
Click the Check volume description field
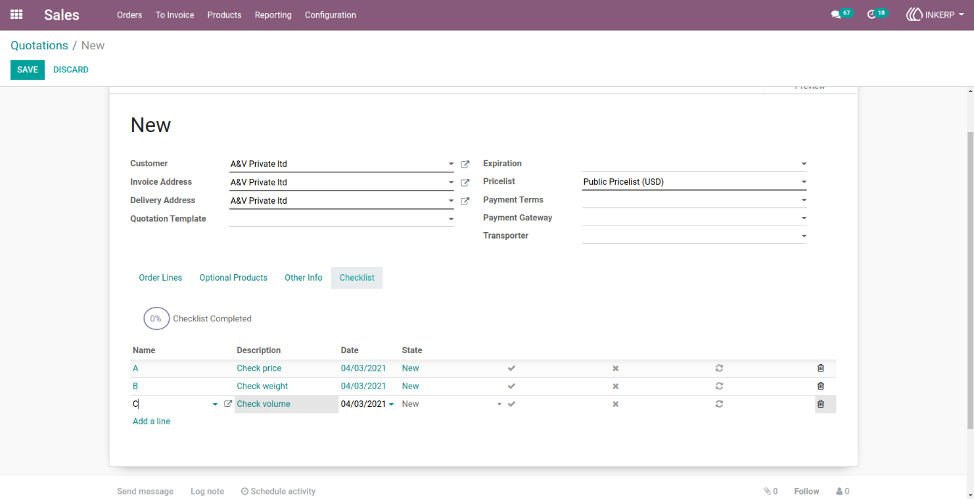pyautogui.click(x=287, y=404)
